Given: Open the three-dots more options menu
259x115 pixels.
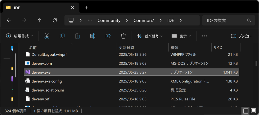Looking at the screenshot, I should (x=204, y=36).
